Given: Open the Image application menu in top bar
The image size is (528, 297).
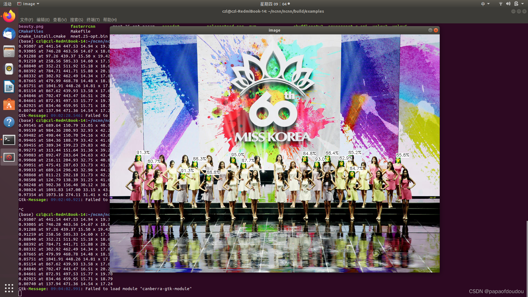Looking at the screenshot, I should [28, 4].
